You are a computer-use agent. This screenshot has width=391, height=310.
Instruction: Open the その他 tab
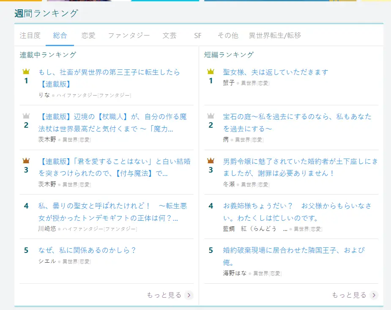click(x=228, y=36)
